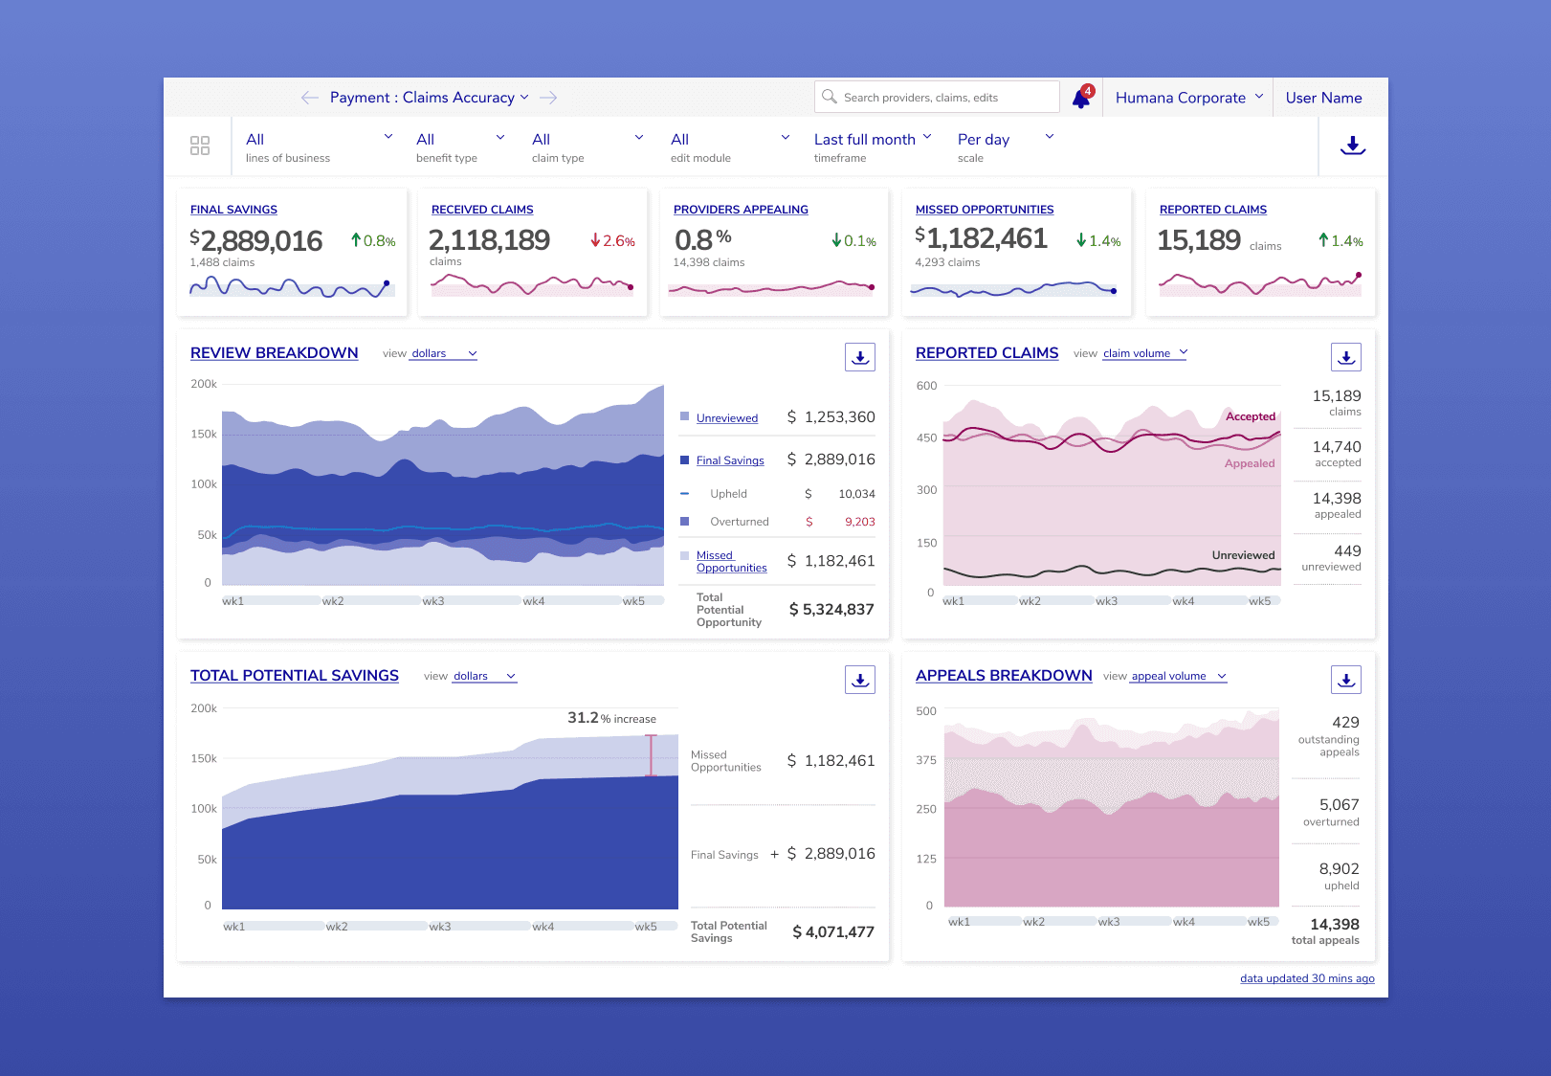Download Reported Claims chart
Viewport: 1551px width, 1076px height.
point(1346,357)
